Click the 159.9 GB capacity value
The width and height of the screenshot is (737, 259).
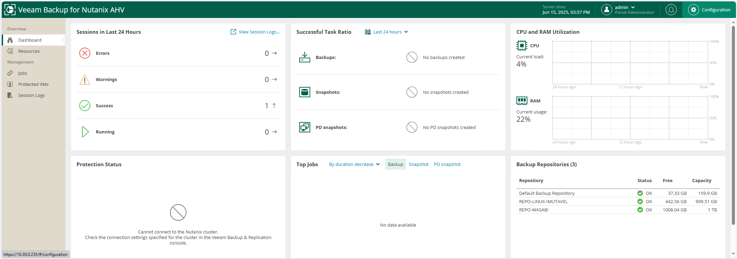point(707,193)
